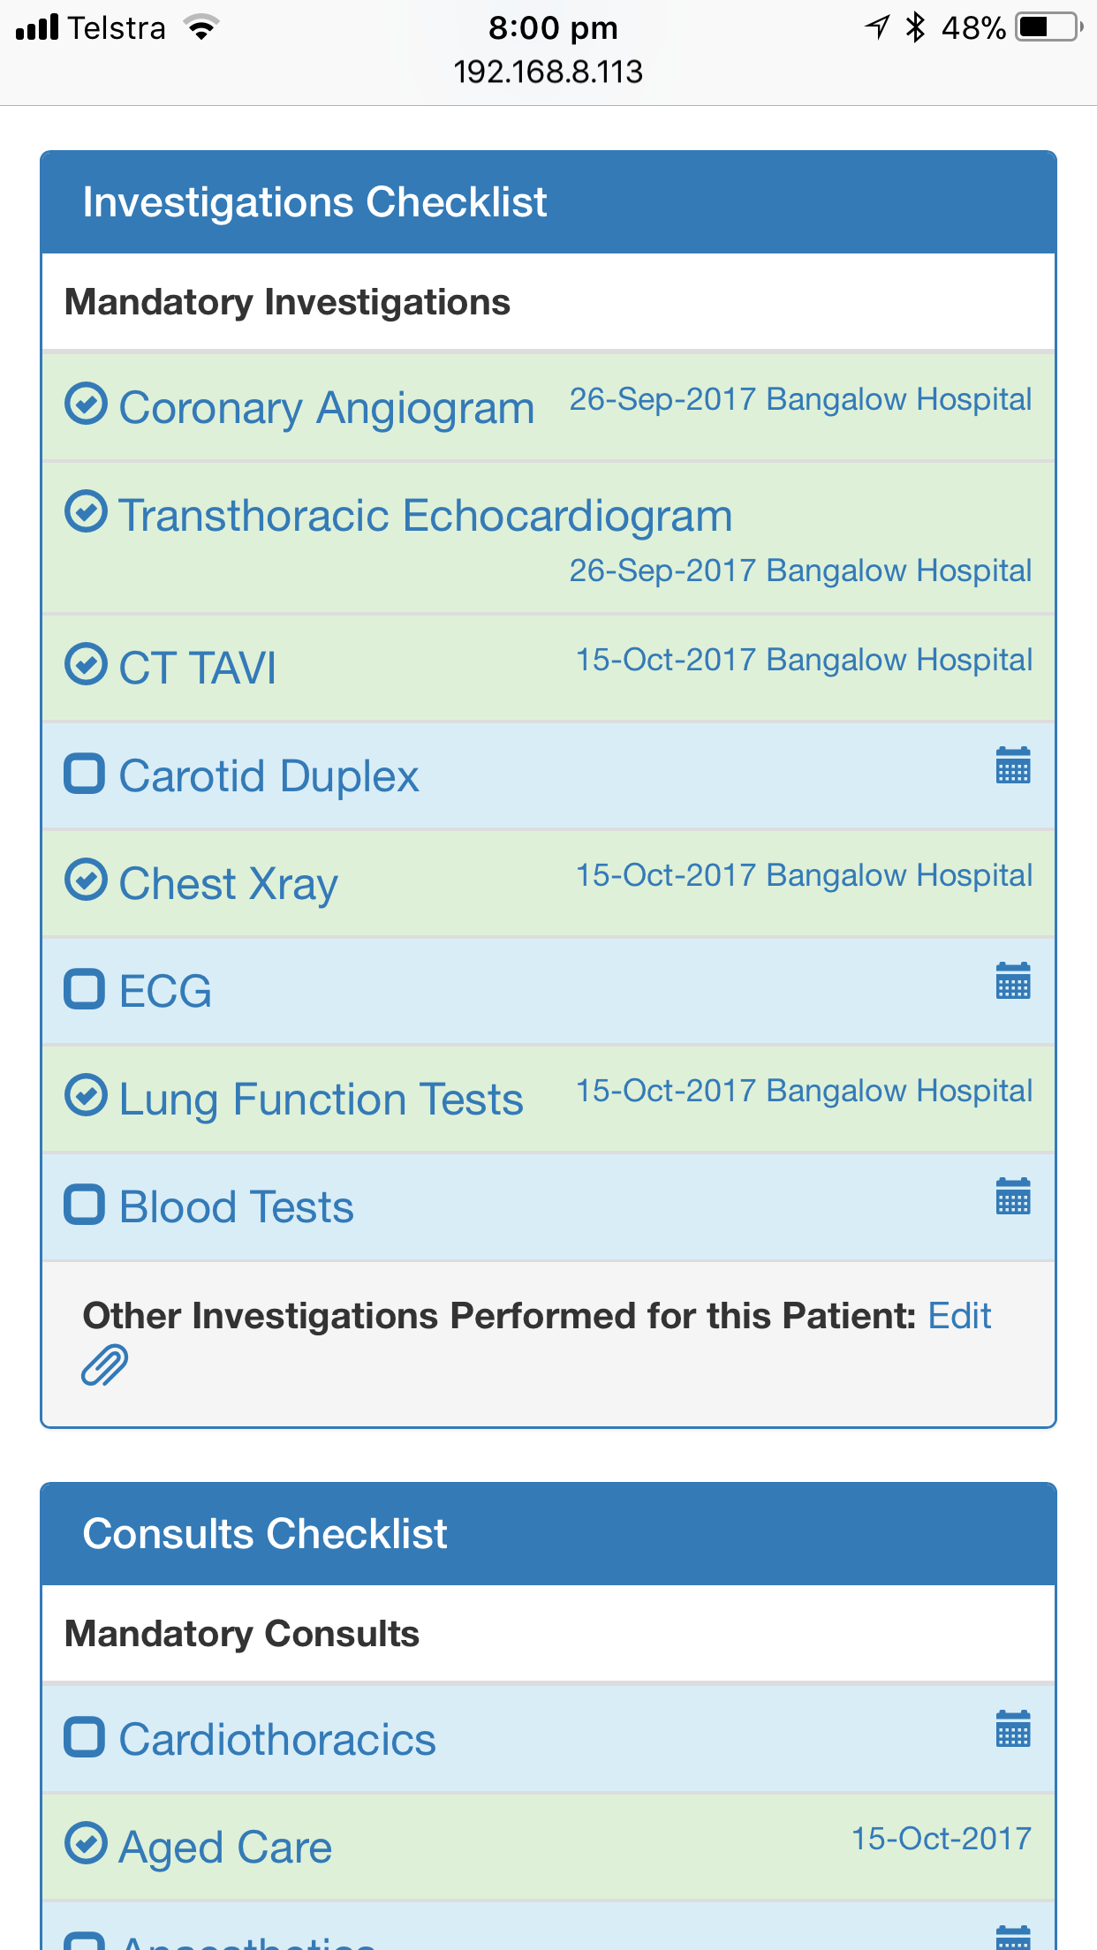Tick the Cardiothoracics consult checkbox
Screen dimensions: 1097x1950
point(85,1737)
